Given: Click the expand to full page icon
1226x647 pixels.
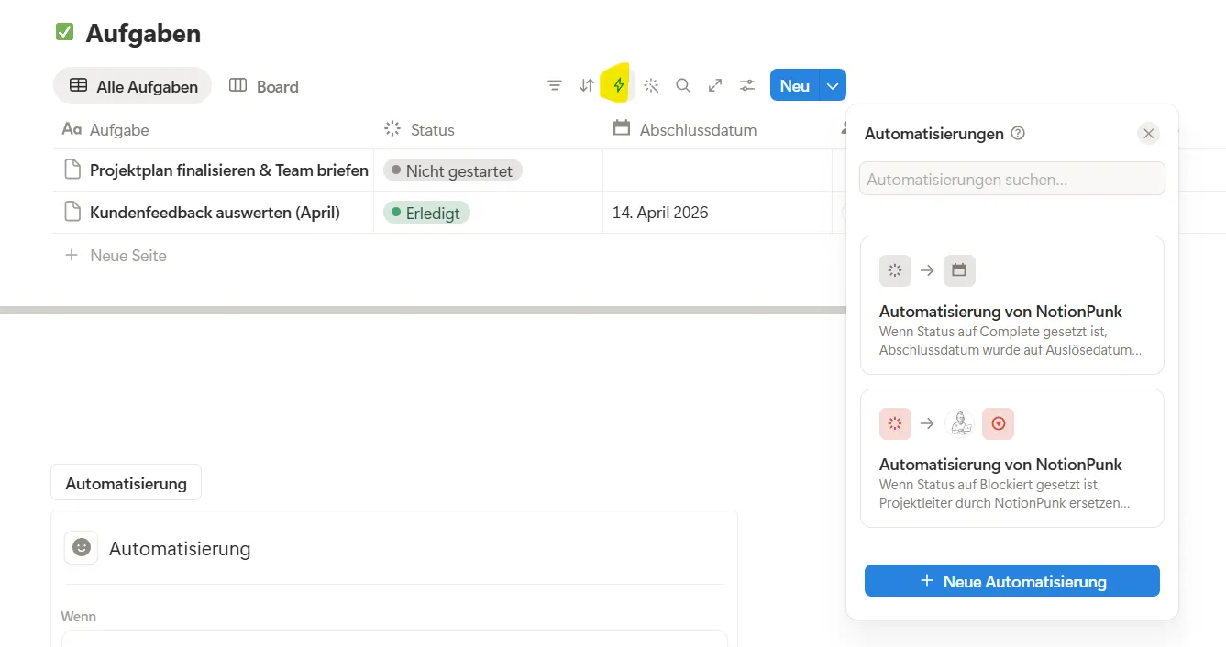Looking at the screenshot, I should click(715, 86).
